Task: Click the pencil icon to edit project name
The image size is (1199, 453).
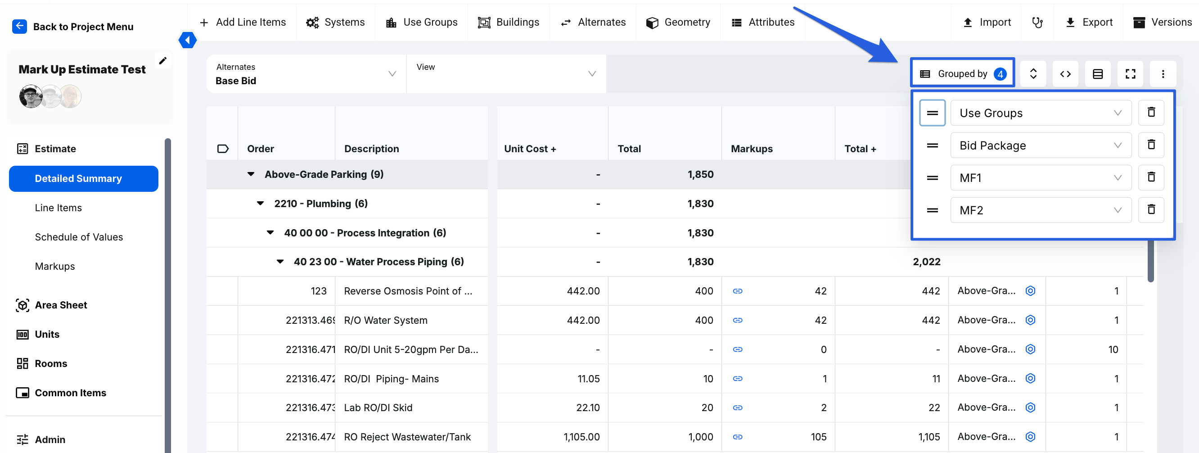Action: point(163,61)
